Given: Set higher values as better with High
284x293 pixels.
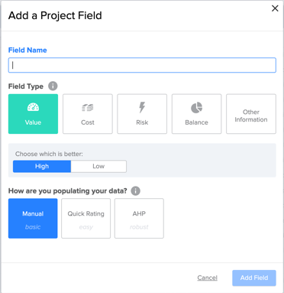Looking at the screenshot, I should [x=42, y=166].
